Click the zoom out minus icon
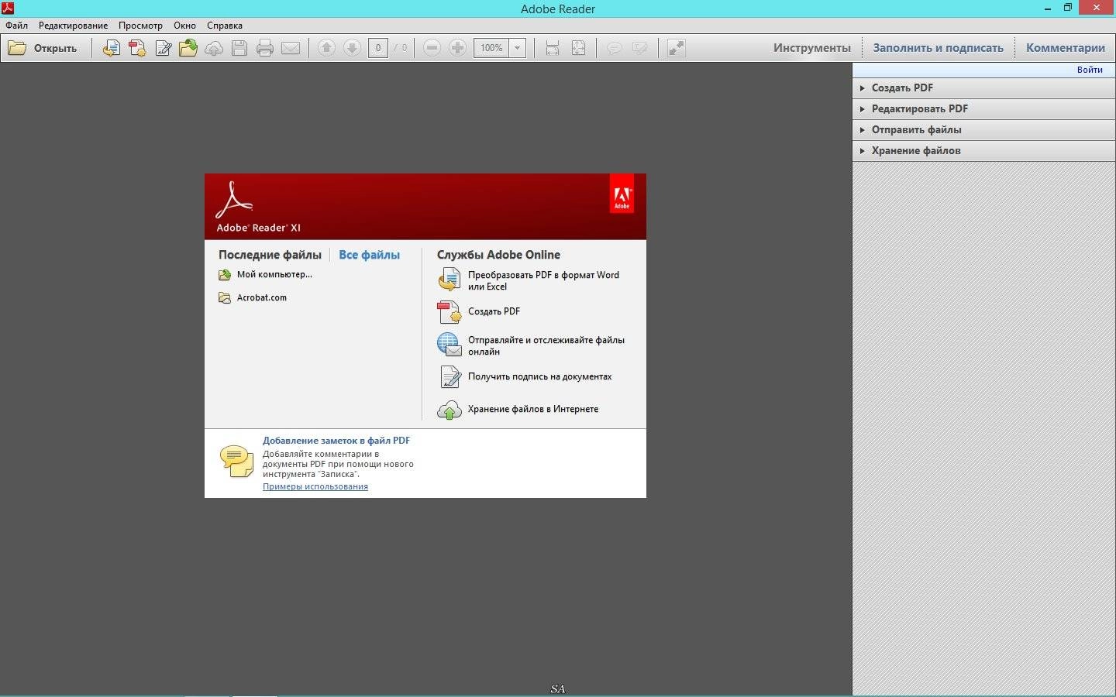Screen dimensions: 1116x697 pyautogui.click(x=432, y=48)
